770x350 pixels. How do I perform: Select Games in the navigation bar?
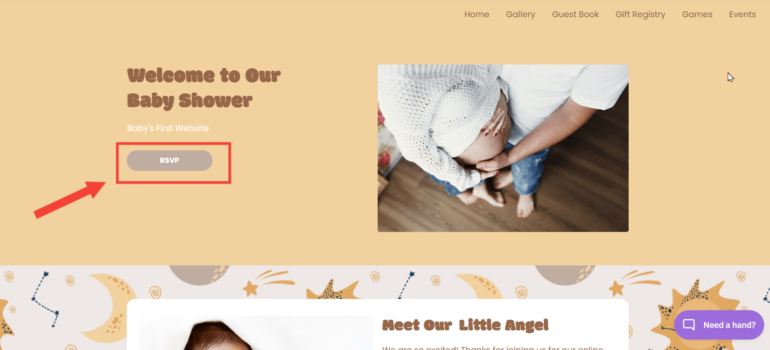point(697,14)
